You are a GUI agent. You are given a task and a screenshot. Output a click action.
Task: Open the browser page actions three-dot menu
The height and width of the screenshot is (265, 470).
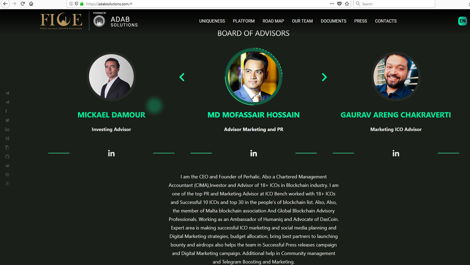(x=332, y=4)
